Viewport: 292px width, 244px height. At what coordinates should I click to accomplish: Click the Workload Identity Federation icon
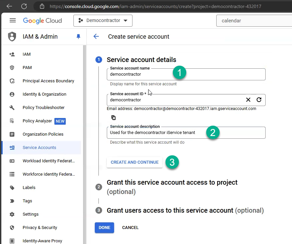12,161
